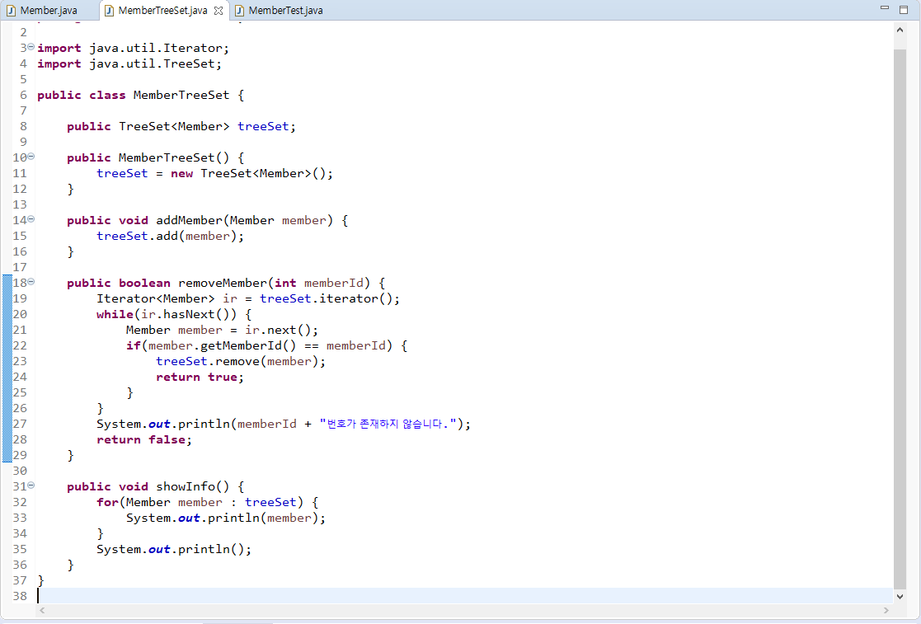921x624 pixels.
Task: Click the treeSet field declaration on line 8
Action: (263, 126)
